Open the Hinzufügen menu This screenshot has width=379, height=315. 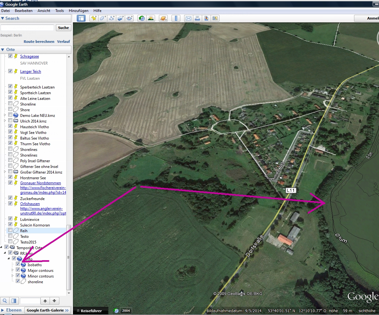[x=78, y=11]
